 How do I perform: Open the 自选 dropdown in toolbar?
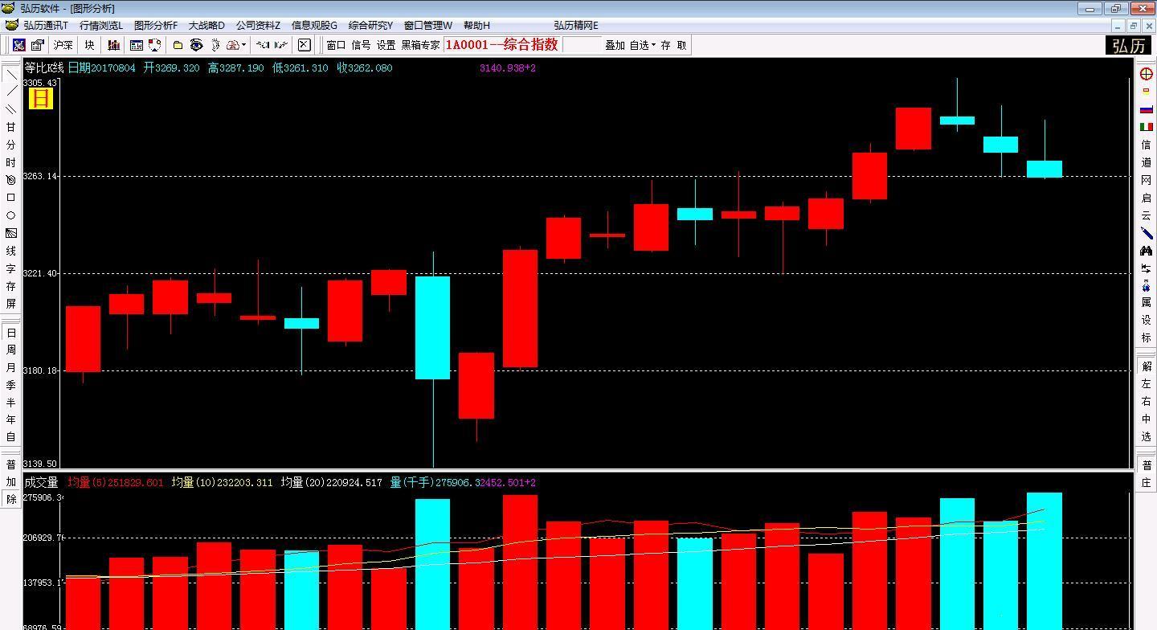[642, 45]
